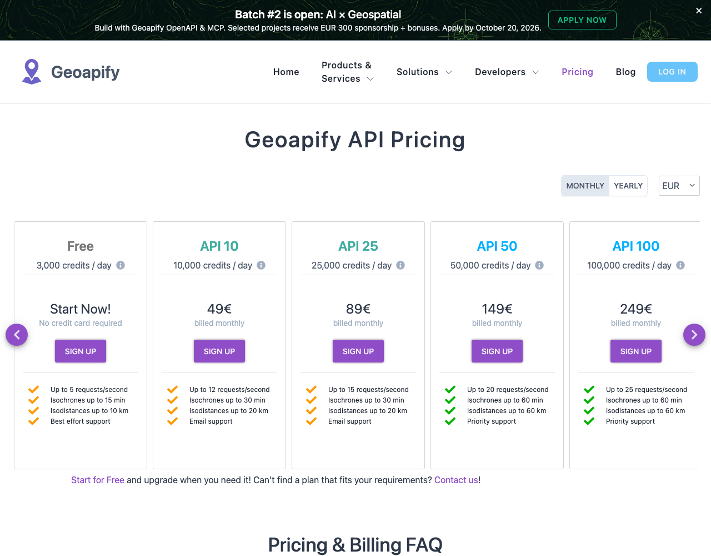
Task: Dismiss the Batch #2 announcement banner
Action: pos(699,11)
